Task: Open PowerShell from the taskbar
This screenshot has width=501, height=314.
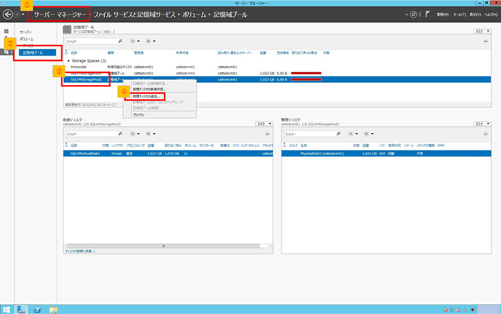Action: coord(37,309)
